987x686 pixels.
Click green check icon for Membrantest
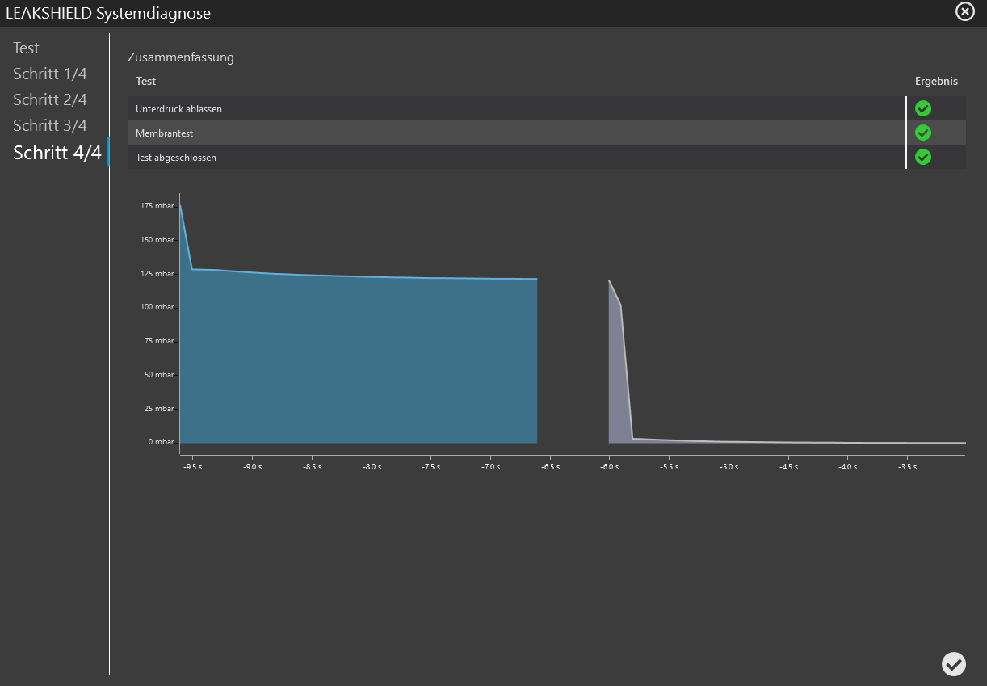923,133
